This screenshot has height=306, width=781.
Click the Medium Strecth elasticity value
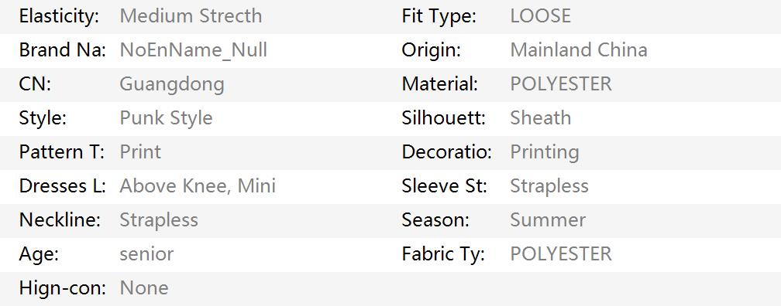point(191,16)
